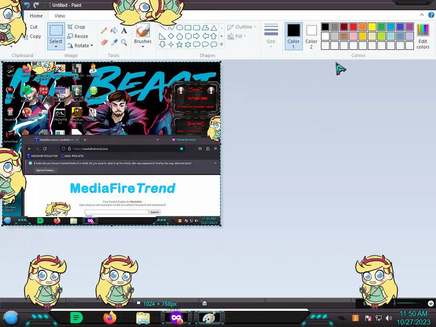This screenshot has height=327, width=436.
Task: Open Paint Help question mark icon
Action: (431, 15)
